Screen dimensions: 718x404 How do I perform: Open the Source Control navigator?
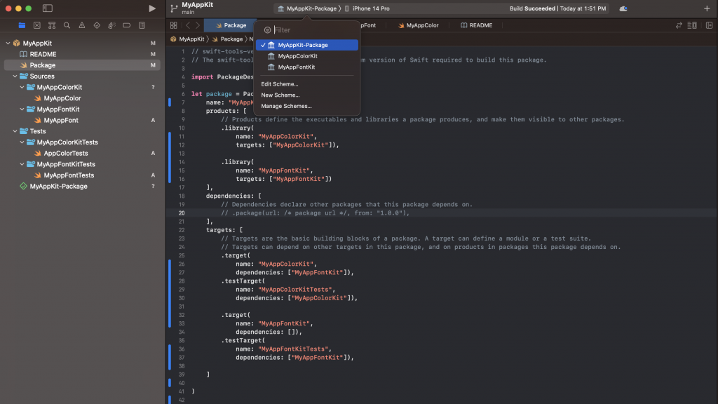[37, 25]
